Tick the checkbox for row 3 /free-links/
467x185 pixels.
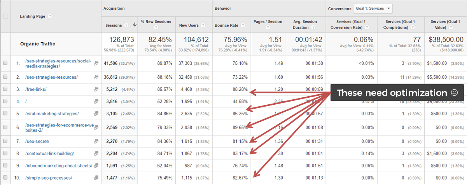coord(5,89)
